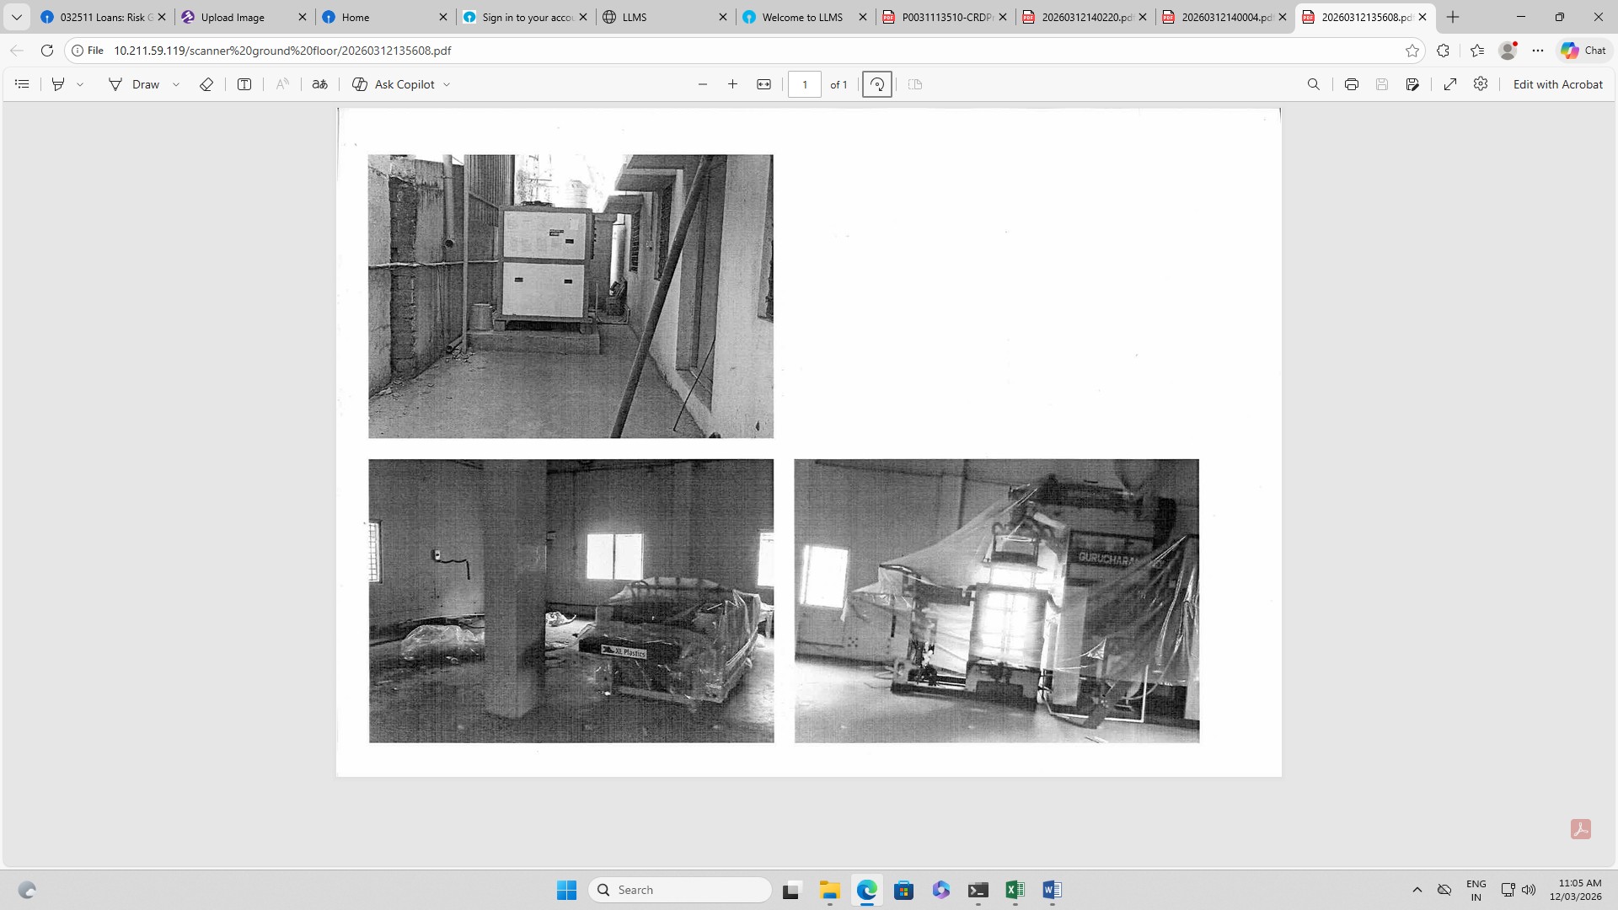The height and width of the screenshot is (910, 1618).
Task: Switch to the 032511 Loans tab
Action: pos(104,17)
